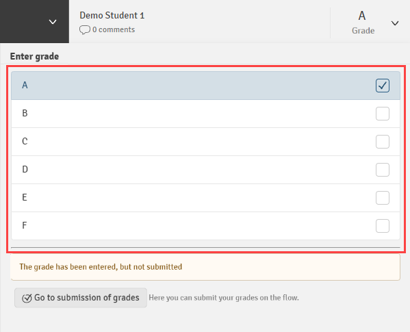
Task: Check the grade B checkbox
Action: [x=383, y=114]
